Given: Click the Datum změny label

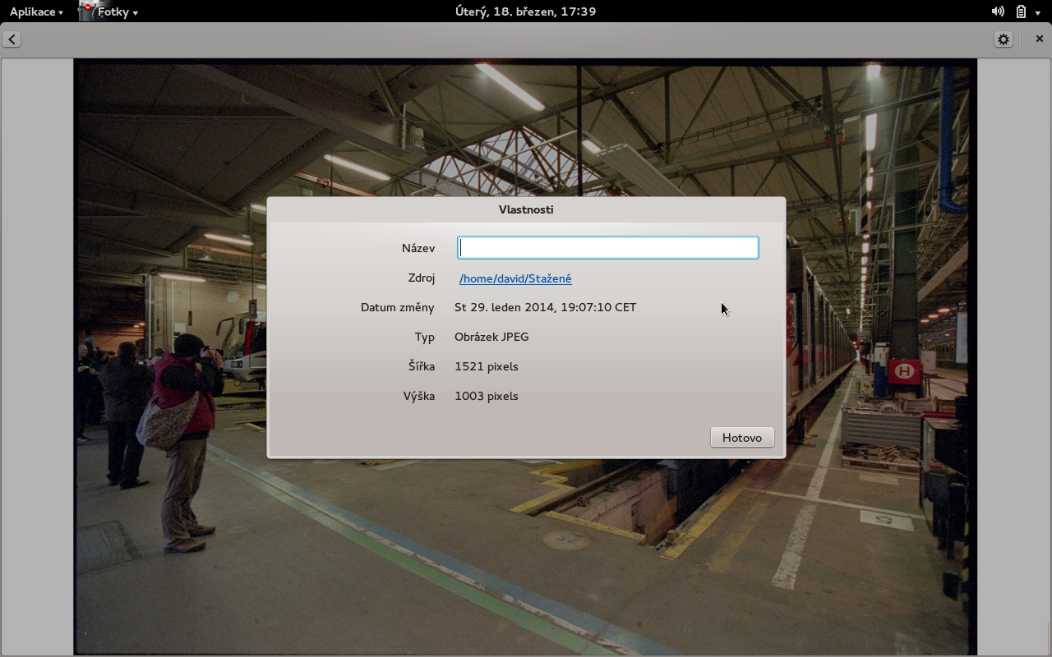Looking at the screenshot, I should click(398, 307).
